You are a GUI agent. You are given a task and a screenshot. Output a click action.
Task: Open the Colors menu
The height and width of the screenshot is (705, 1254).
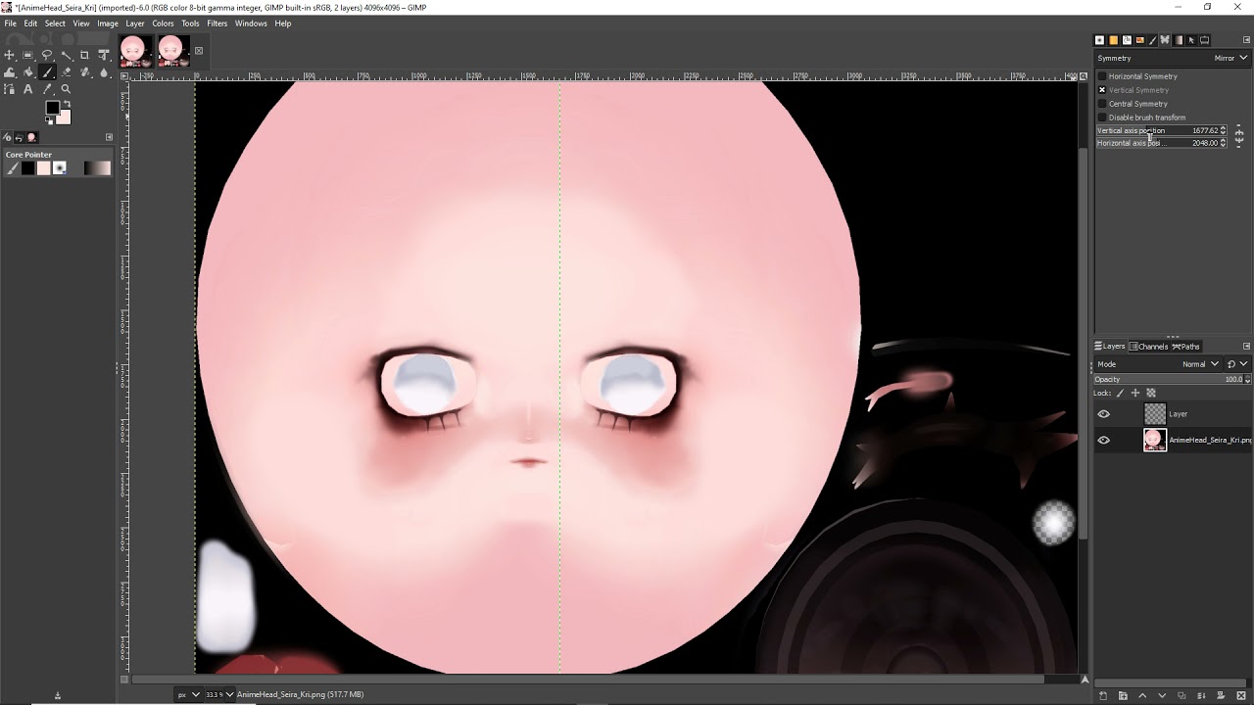point(163,23)
